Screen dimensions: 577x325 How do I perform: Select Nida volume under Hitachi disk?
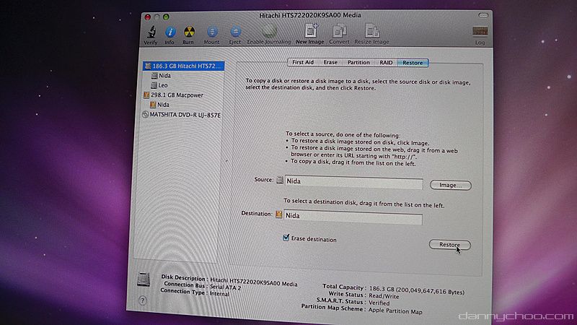tap(161, 76)
